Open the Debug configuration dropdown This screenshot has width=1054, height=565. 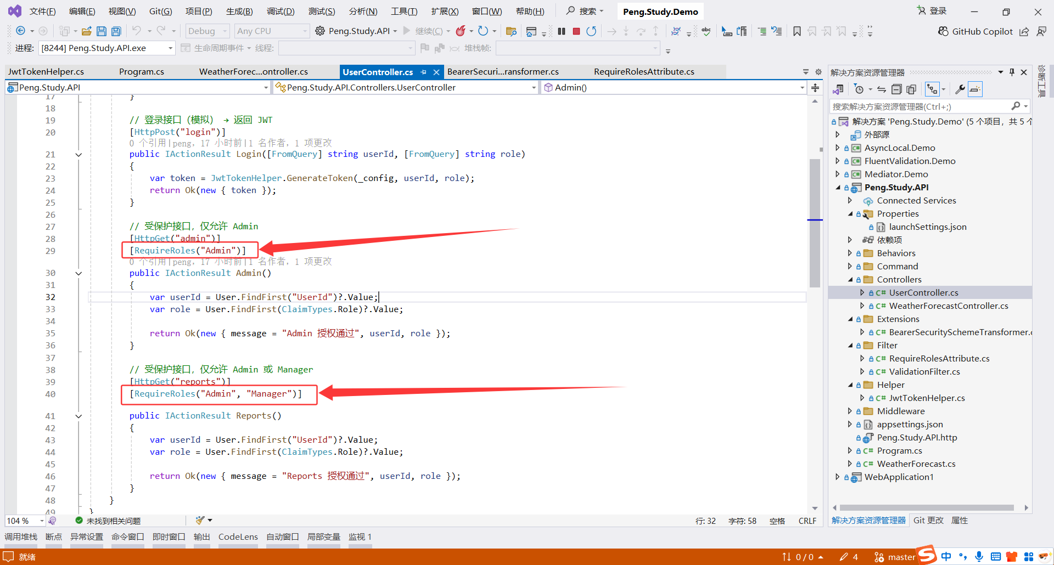click(207, 31)
